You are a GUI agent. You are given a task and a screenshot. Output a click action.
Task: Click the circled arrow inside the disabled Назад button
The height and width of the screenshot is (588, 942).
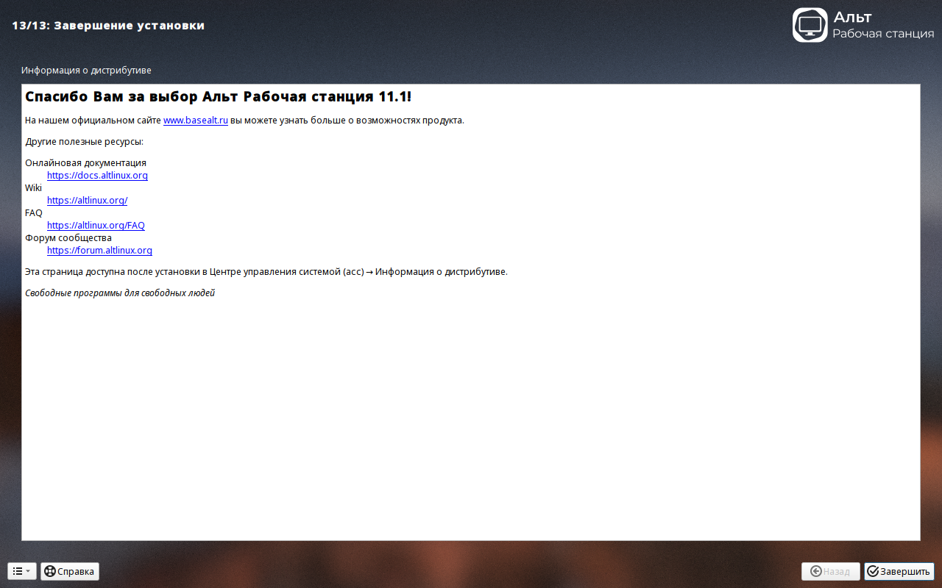(x=816, y=571)
